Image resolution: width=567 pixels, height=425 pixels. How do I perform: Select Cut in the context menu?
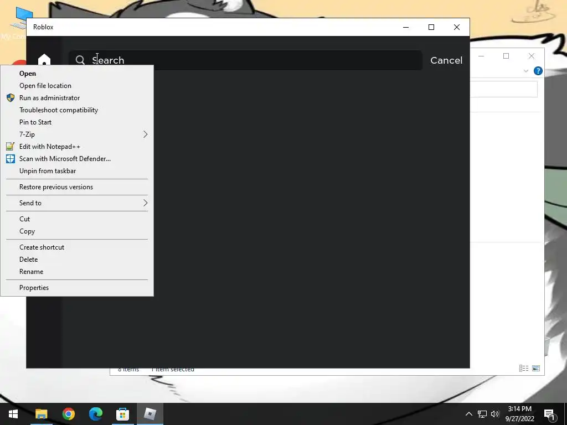point(77,219)
